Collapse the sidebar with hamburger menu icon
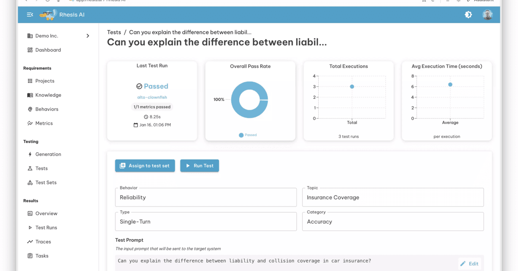The width and height of the screenshot is (518, 271). (30, 15)
